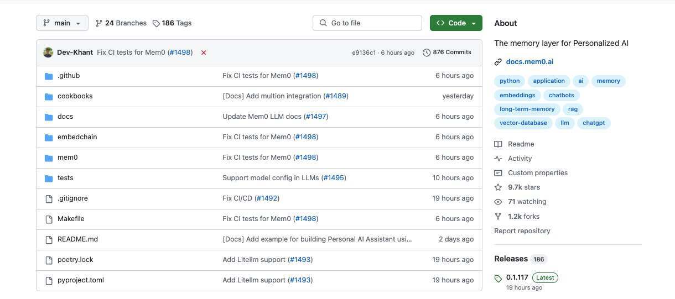View the 24 Branches link
675x299 pixels.
coord(121,23)
